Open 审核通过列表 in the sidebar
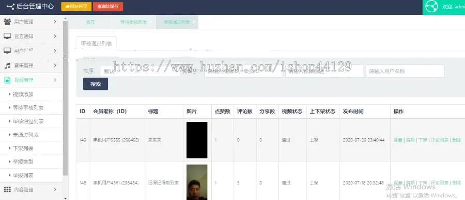Screen dimensions: 465x200 click(28, 121)
